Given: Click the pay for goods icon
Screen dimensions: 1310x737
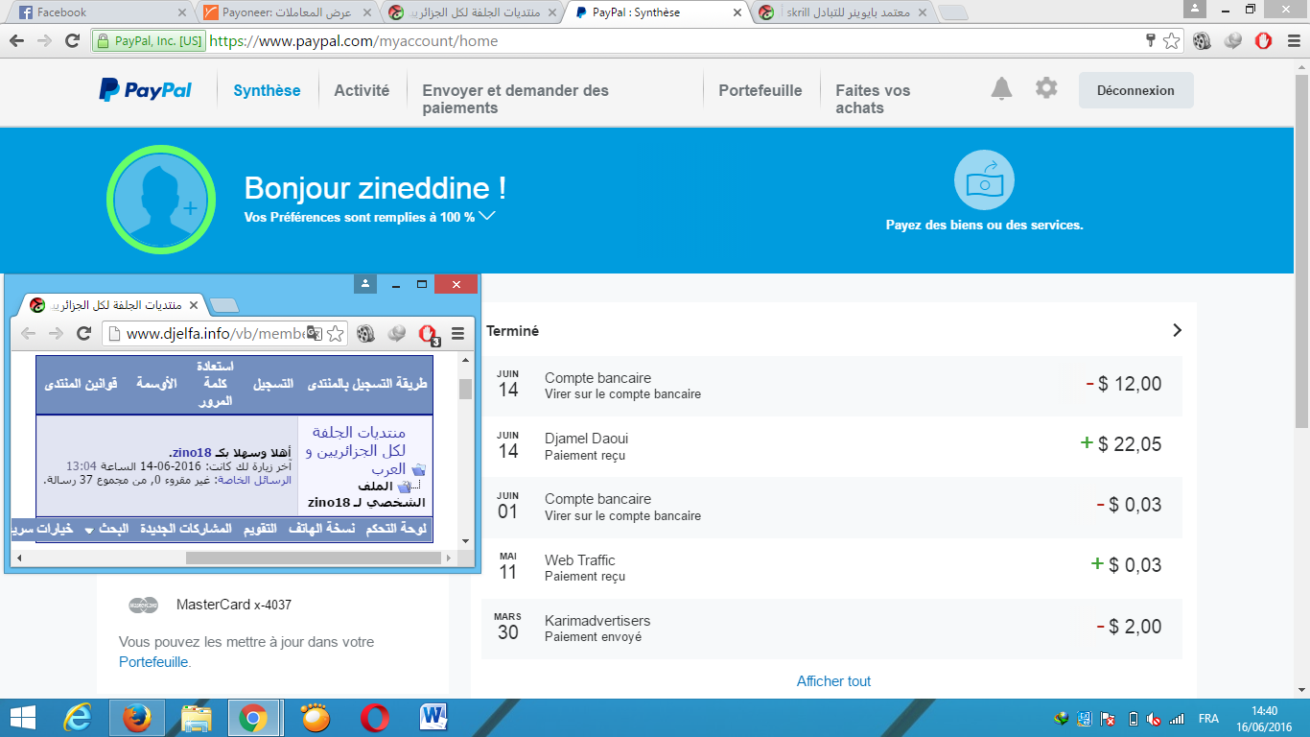Looking at the screenshot, I should (984, 180).
